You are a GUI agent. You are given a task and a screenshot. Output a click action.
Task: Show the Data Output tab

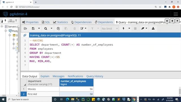click(30, 76)
